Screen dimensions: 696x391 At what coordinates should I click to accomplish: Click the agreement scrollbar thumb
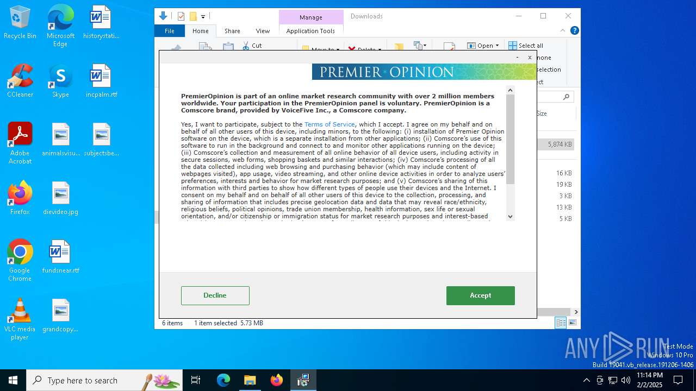coord(510,140)
